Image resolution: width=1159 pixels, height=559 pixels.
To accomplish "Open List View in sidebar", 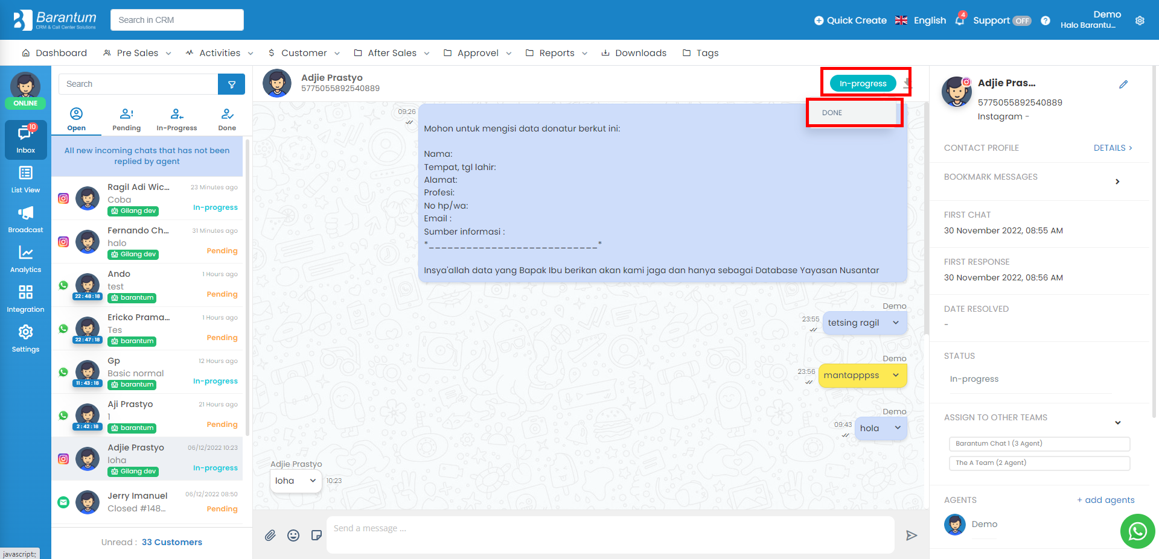I will pos(25,180).
